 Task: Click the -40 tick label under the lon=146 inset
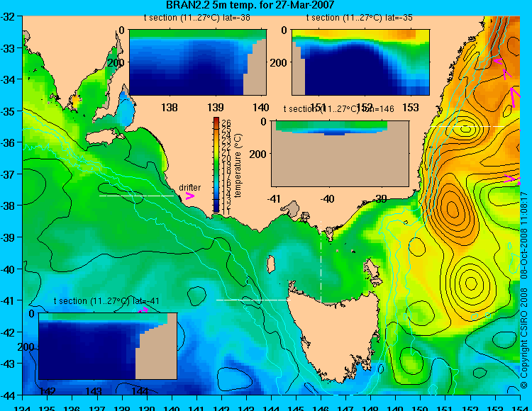point(328,198)
